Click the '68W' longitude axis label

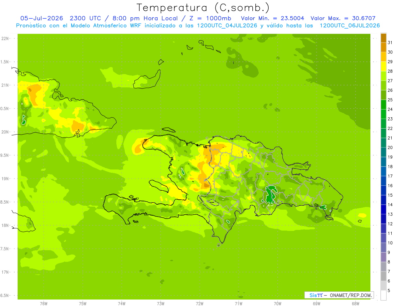[x=355, y=304]
